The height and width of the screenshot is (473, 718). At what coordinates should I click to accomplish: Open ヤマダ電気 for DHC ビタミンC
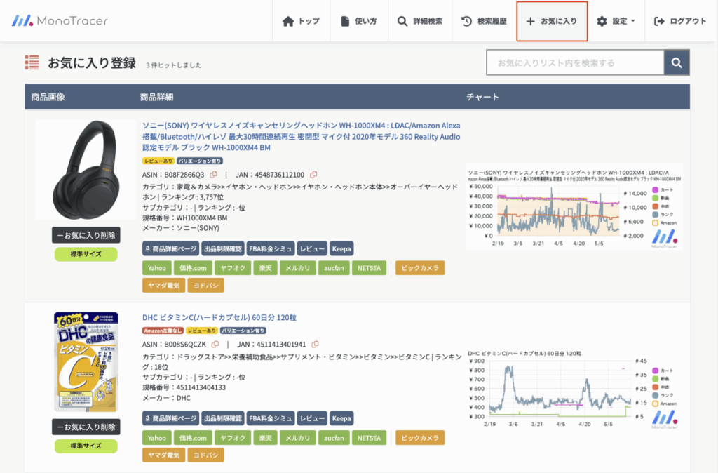(163, 455)
